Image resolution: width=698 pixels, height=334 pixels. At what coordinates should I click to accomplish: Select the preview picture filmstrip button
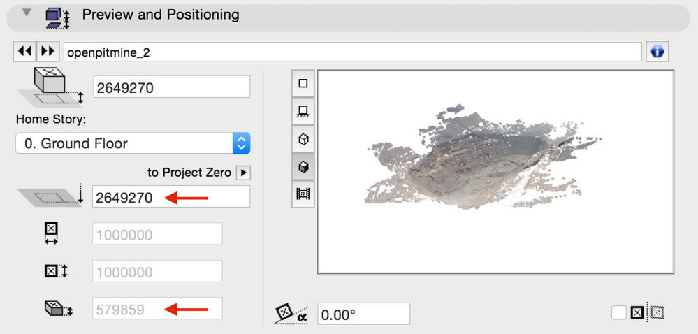(x=303, y=194)
